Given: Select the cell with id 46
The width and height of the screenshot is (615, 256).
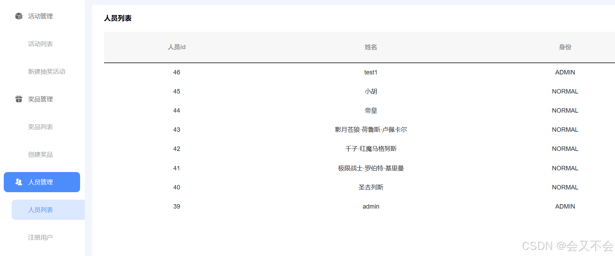Looking at the screenshot, I should [177, 72].
